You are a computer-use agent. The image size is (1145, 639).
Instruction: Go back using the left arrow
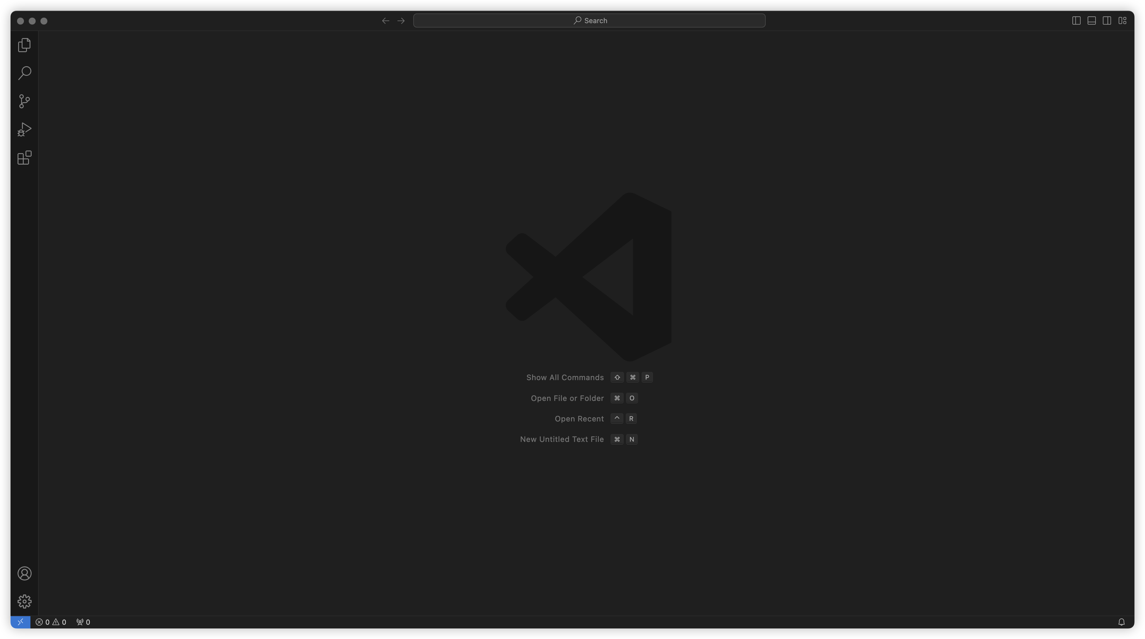click(x=385, y=20)
